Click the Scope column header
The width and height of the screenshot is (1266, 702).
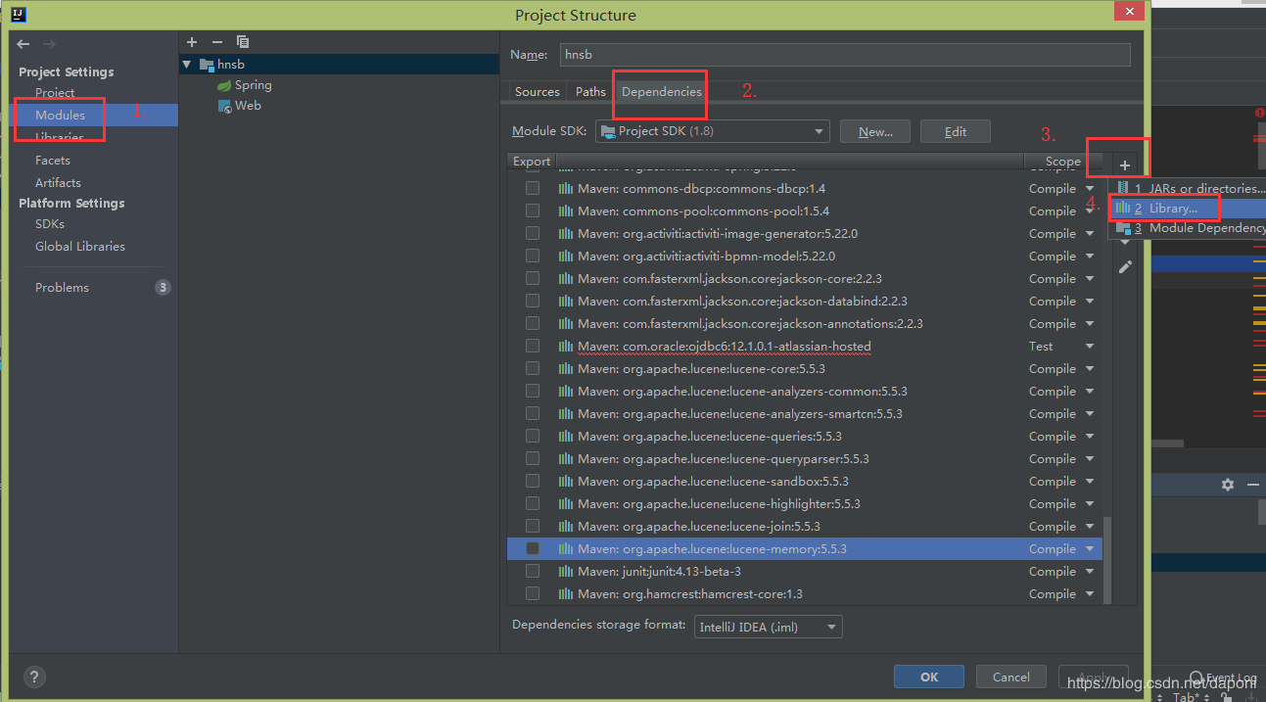(1061, 162)
